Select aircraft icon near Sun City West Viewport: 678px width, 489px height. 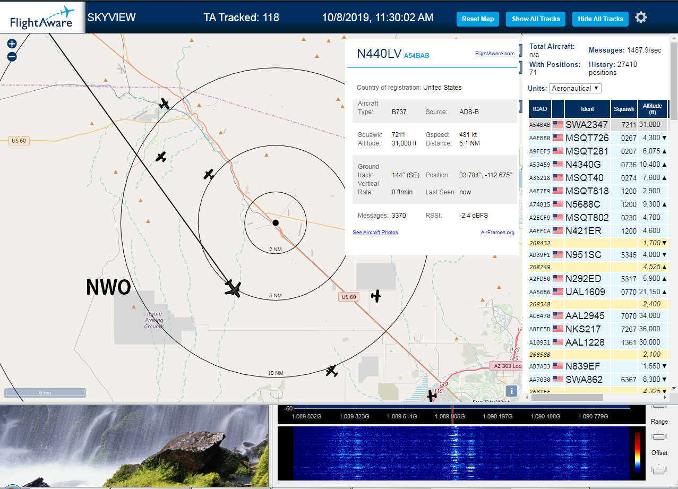tap(432, 396)
